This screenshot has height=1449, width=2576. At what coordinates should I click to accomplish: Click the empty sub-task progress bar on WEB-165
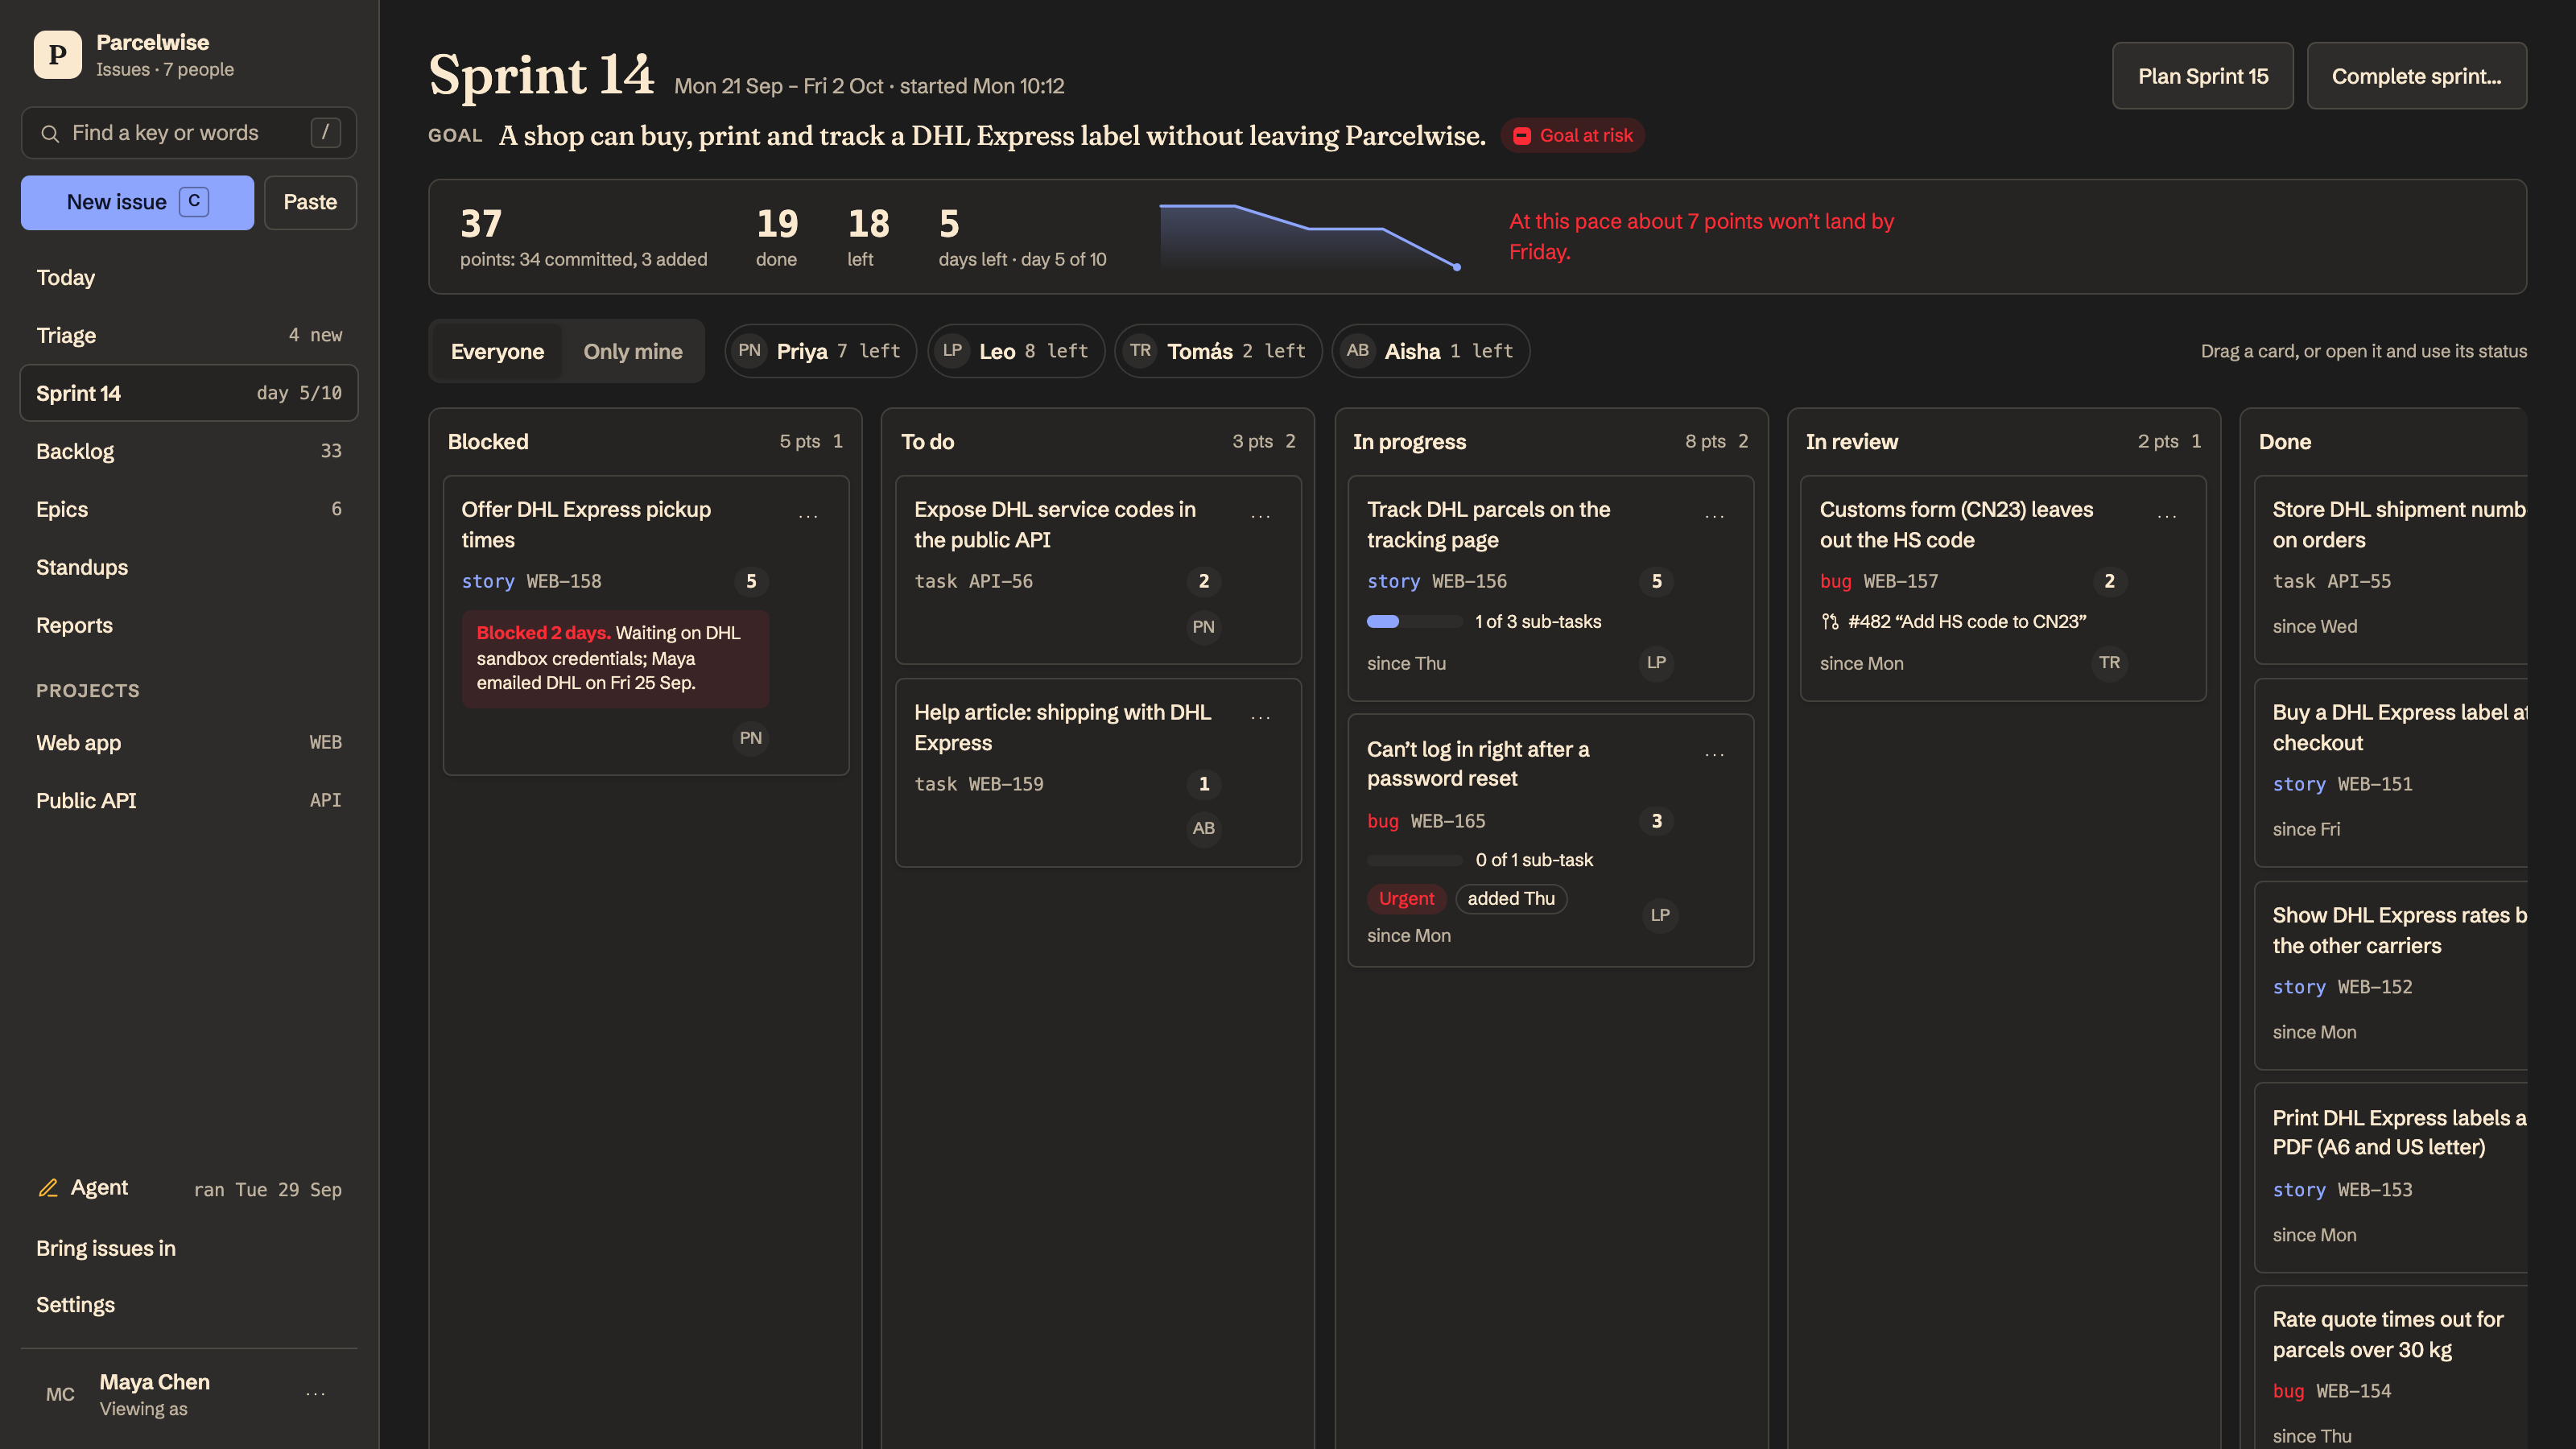pos(1414,860)
